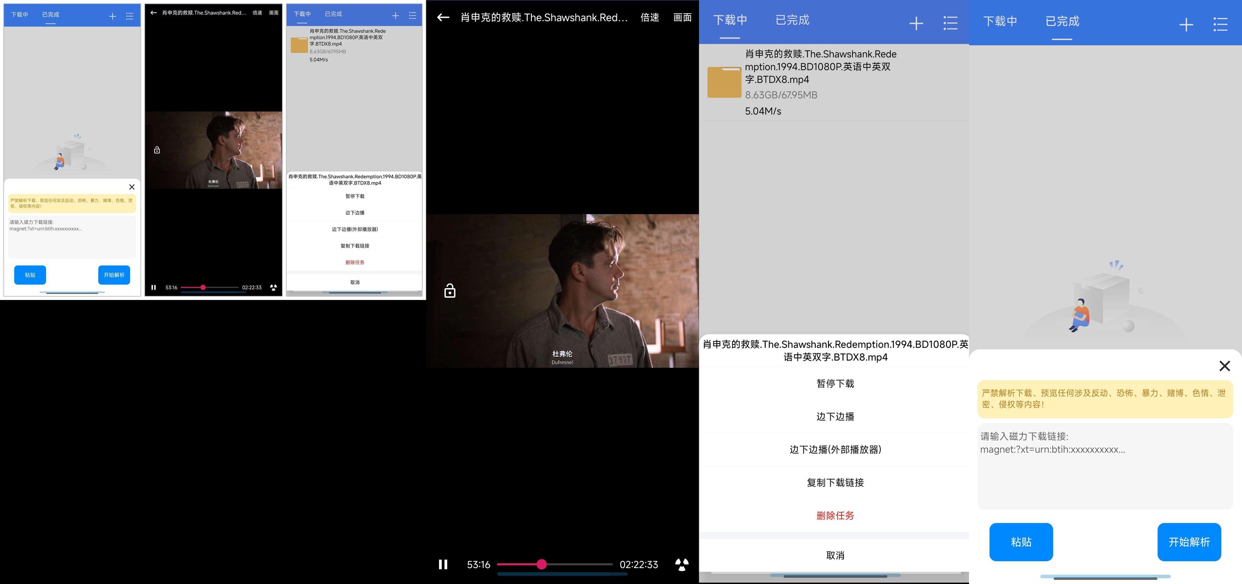This screenshot has width=1242, height=584.
Task: Switch to 下载中 tab in large download list
Action: 730,20
